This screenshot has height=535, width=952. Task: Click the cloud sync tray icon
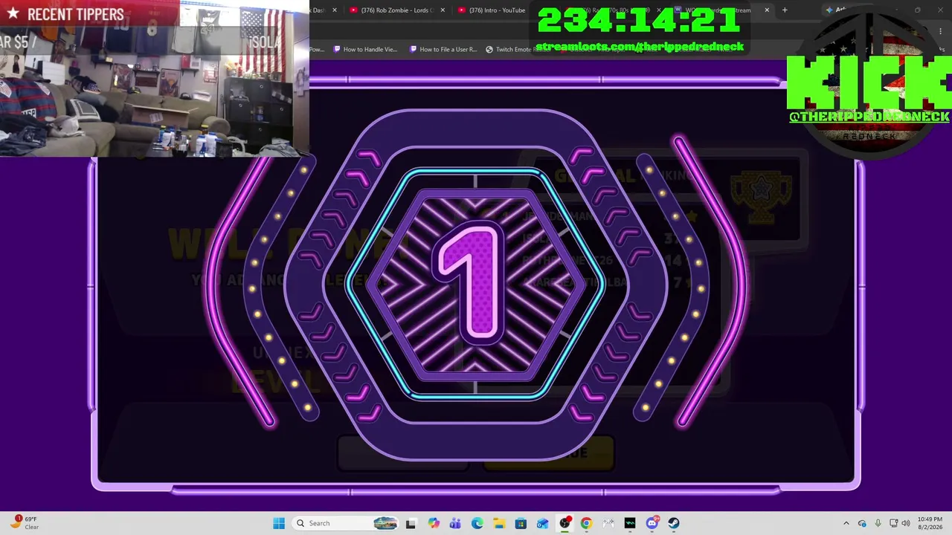(862, 523)
